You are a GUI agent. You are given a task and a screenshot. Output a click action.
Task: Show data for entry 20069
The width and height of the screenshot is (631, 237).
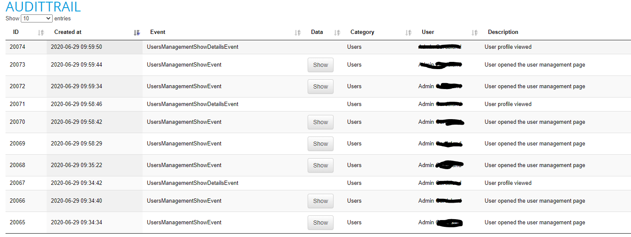(x=320, y=144)
